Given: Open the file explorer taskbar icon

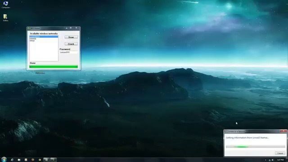Looking at the screenshot, I should pos(19,160).
